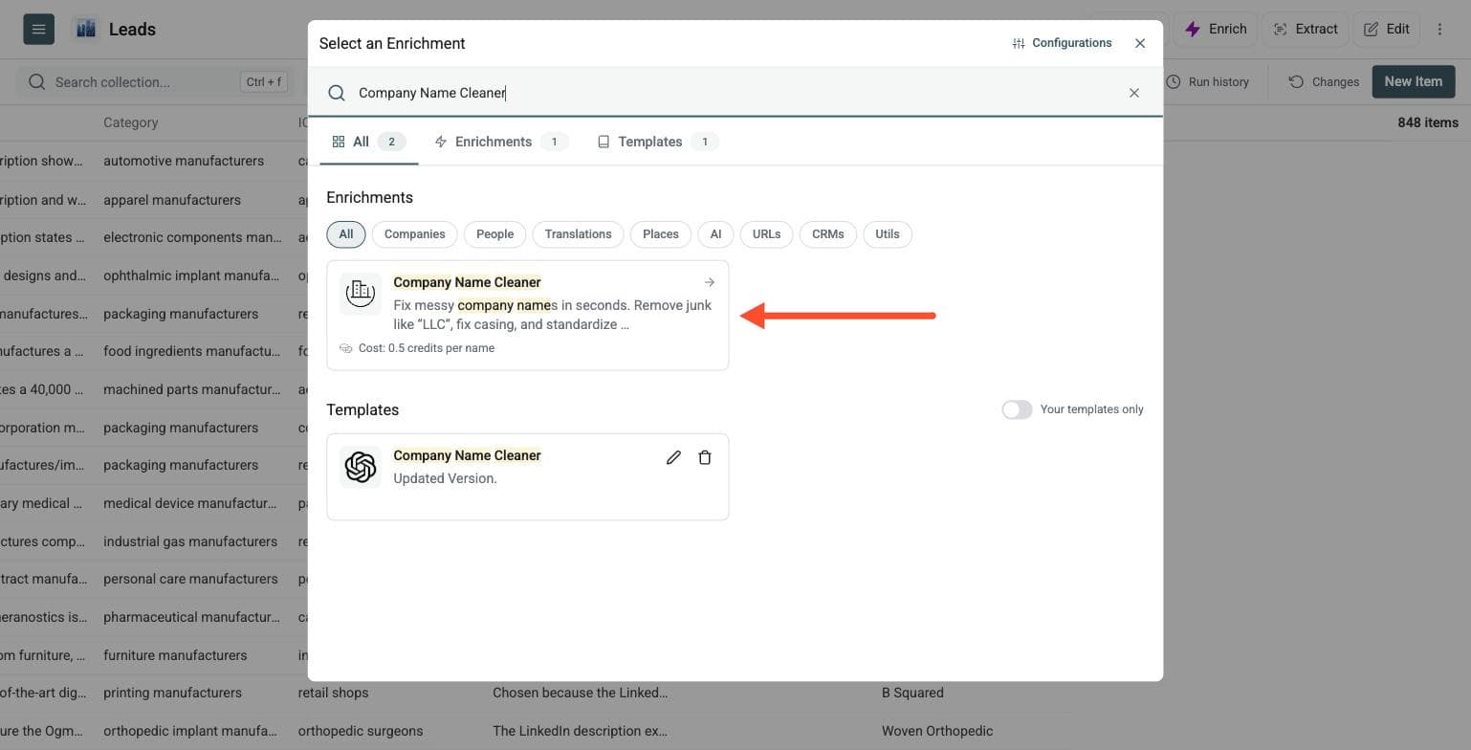Filter enrichments by Utils
This screenshot has width=1471, height=750.
(x=887, y=234)
